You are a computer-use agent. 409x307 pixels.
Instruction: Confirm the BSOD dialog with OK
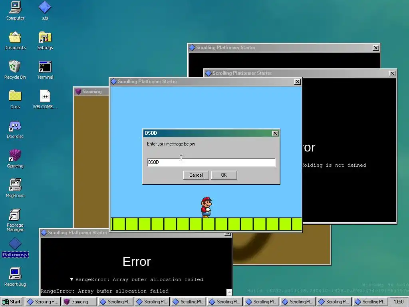point(224,175)
